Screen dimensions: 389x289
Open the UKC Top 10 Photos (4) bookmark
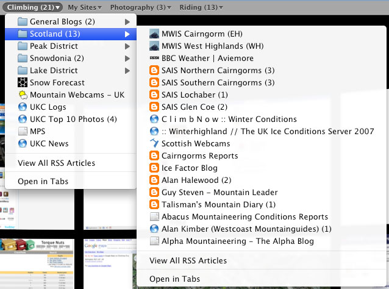coord(71,119)
